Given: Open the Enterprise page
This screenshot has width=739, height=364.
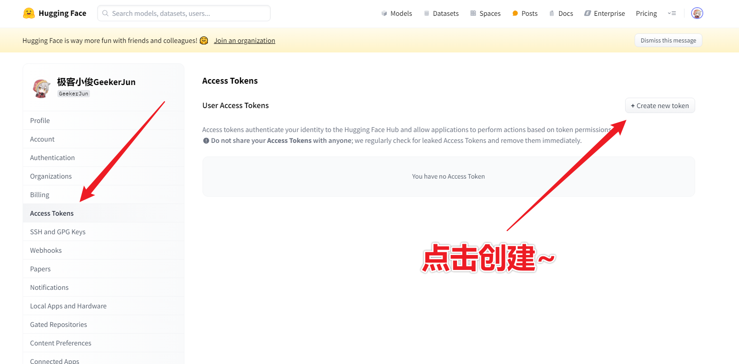Looking at the screenshot, I should coord(605,13).
